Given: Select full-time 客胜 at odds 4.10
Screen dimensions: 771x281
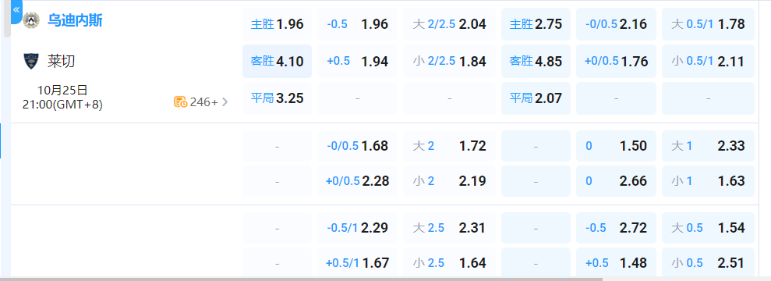Looking at the screenshot, I should pos(277,62).
